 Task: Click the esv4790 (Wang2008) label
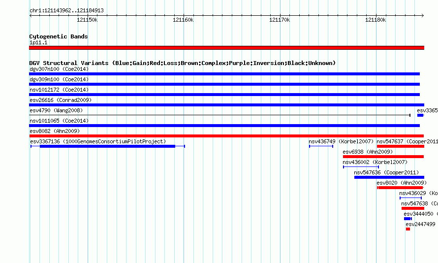pos(56,110)
